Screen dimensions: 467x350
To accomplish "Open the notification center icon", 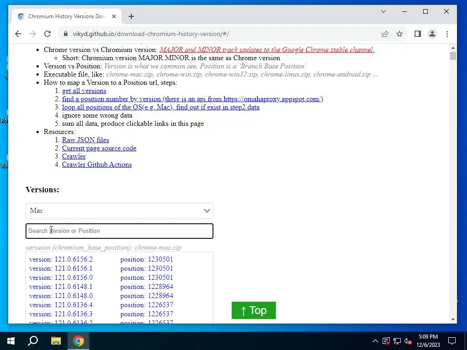I will point(452,341).
